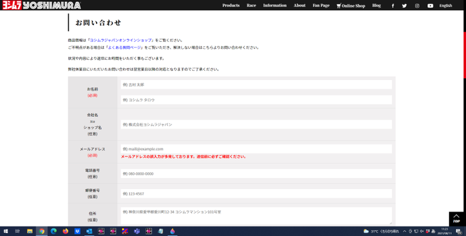Click the '住所' field label

click(93, 213)
